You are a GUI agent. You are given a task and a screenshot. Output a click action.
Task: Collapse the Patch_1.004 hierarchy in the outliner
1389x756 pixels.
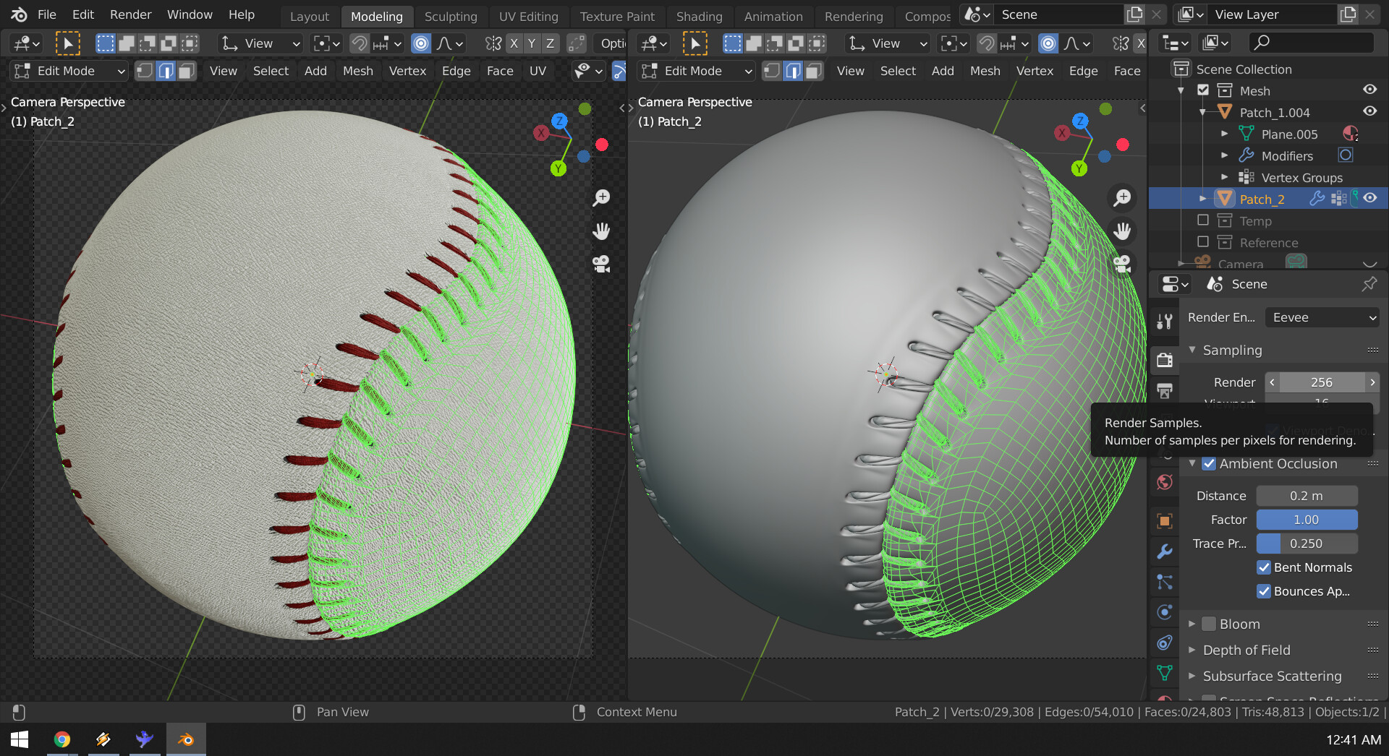(x=1202, y=111)
